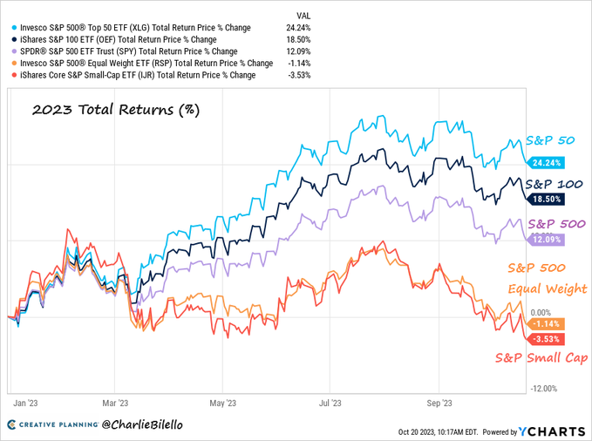Click the Creative Planning logo icon

click(13, 424)
